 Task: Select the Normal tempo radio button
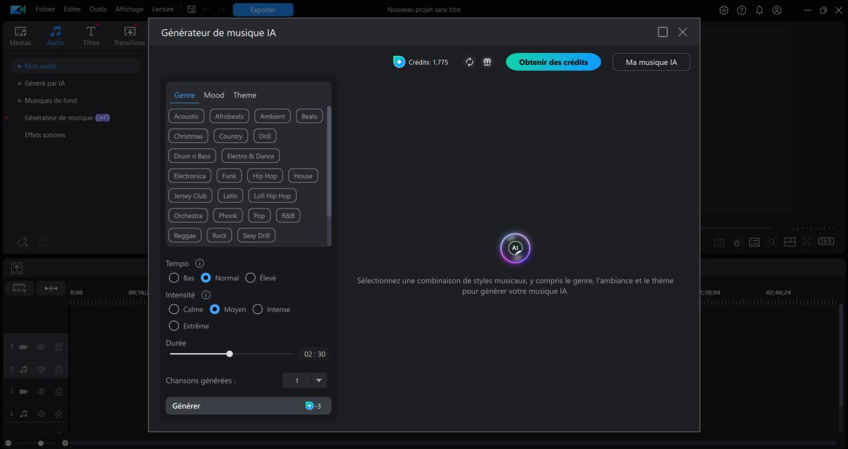click(206, 277)
